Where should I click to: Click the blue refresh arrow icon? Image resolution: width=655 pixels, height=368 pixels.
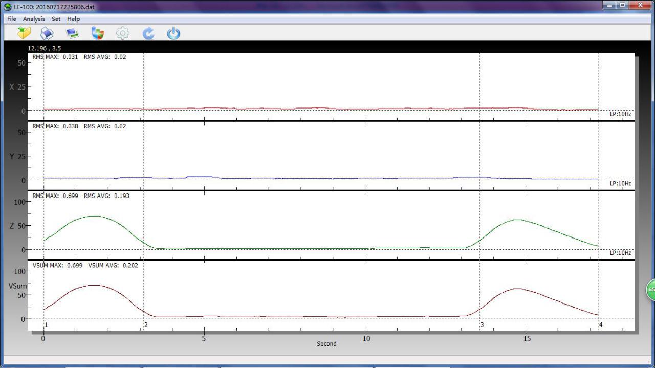tap(148, 33)
